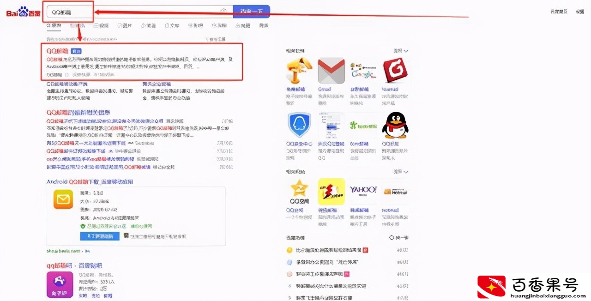Screen dimensions: 591x301
Task: Open the qq邮箱吧 百度贴吧 result title
Action: click(74, 265)
